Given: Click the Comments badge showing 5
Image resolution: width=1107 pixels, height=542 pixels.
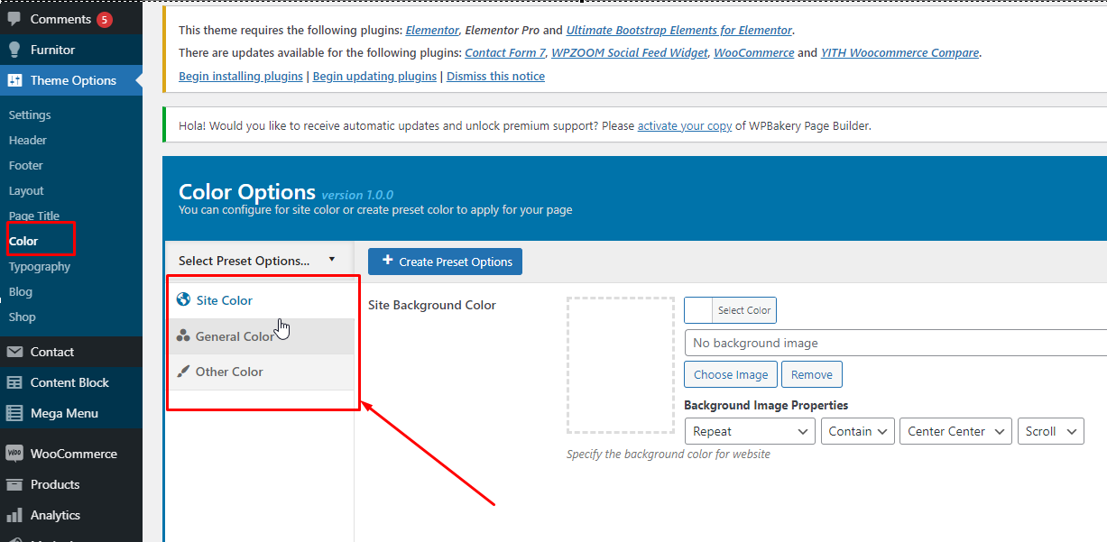Looking at the screenshot, I should [105, 19].
